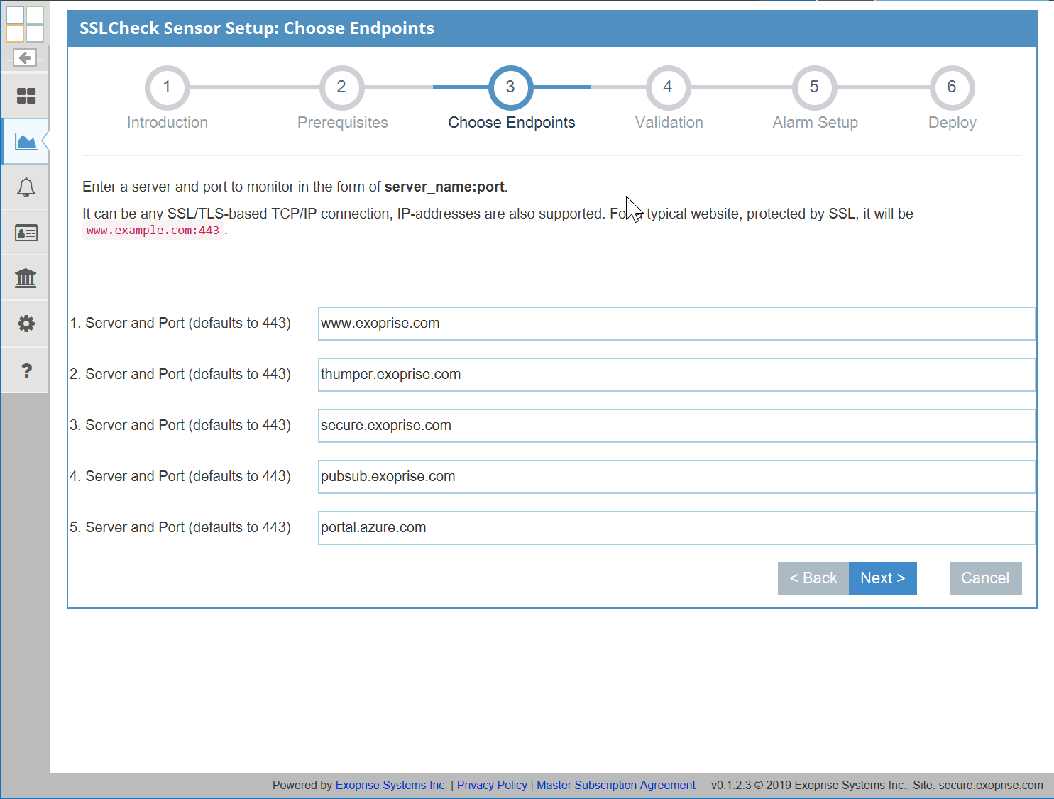Open the Exoprise Systems Inc. link
Viewport: 1054px width, 799px height.
[391, 785]
